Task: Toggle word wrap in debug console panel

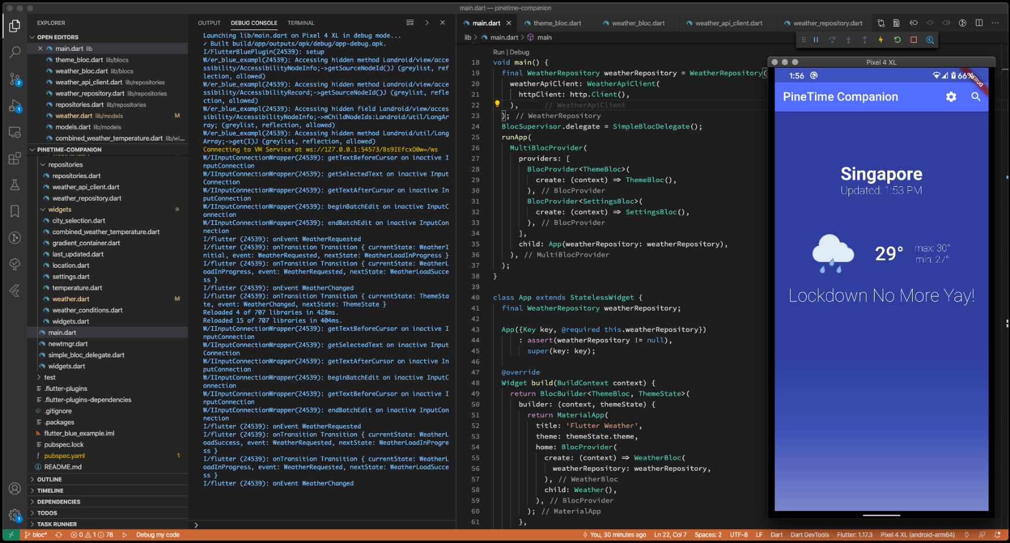Action: [x=410, y=23]
